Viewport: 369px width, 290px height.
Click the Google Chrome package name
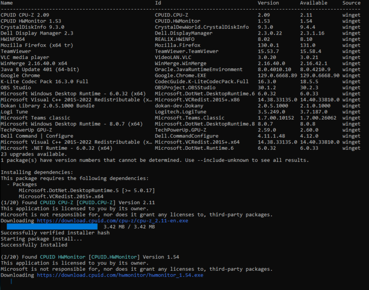(20, 75)
